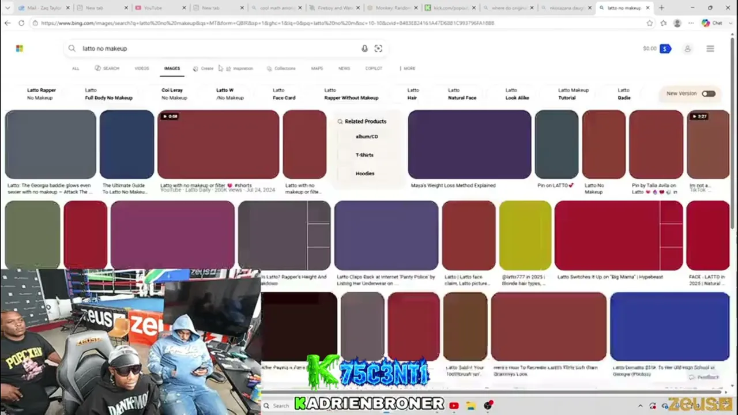
Task: Open the rewards badge beside $0.00
Action: point(665,49)
